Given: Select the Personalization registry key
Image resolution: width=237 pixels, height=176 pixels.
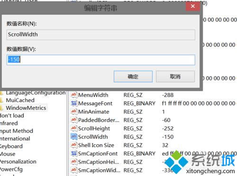Looking at the screenshot, I should tap(18, 162).
